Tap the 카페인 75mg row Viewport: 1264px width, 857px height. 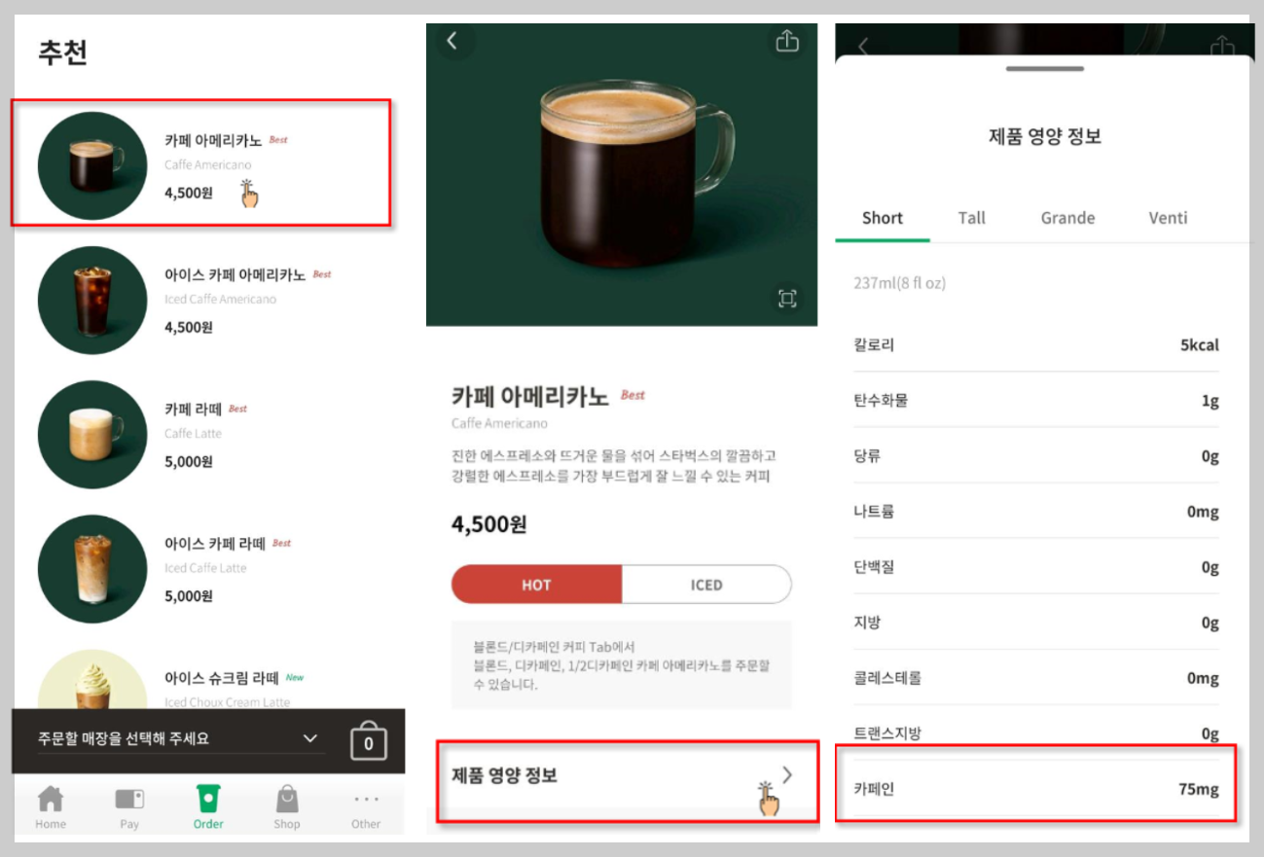point(1036,788)
